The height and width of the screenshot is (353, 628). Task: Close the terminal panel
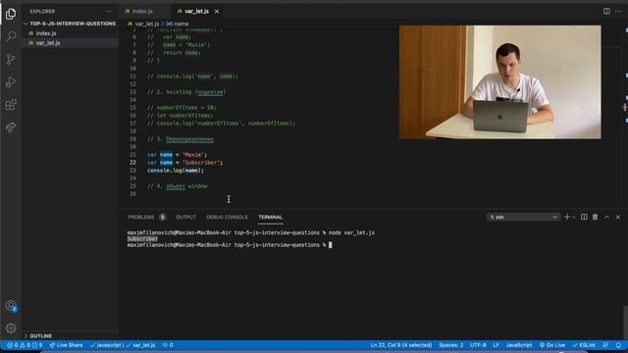[618, 217]
